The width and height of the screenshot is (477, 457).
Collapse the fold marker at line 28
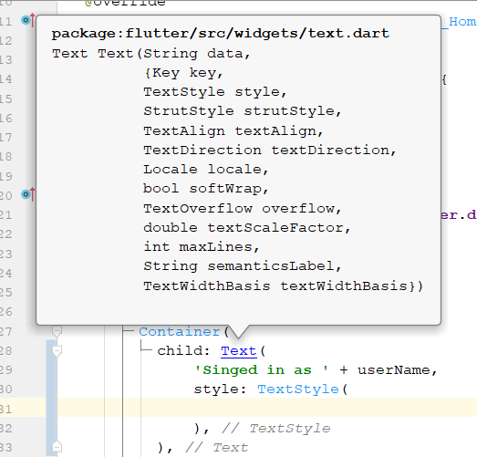(x=57, y=351)
